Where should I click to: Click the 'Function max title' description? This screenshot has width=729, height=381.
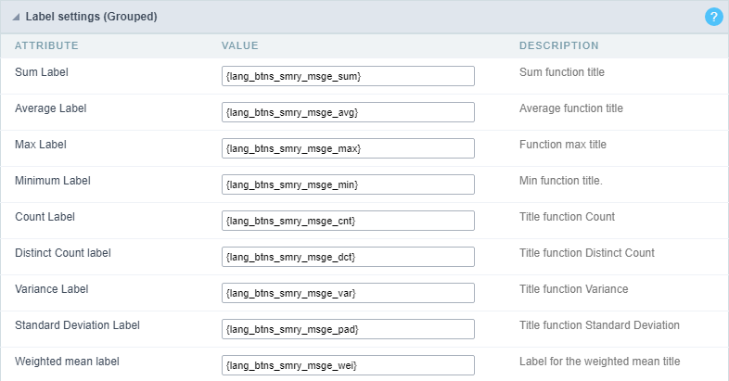(563, 145)
